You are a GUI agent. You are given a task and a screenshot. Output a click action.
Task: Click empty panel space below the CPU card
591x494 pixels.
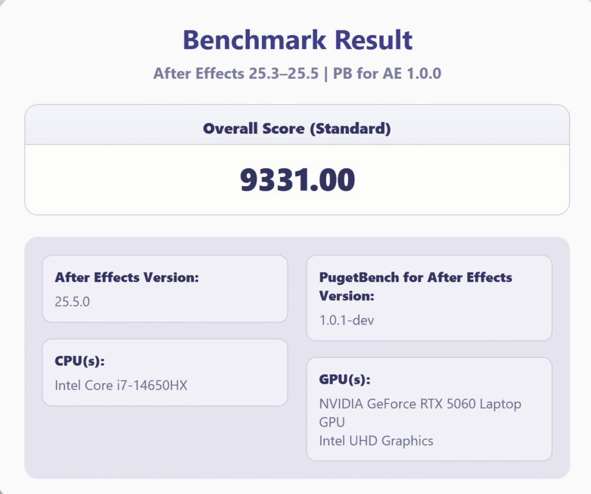coord(164,441)
